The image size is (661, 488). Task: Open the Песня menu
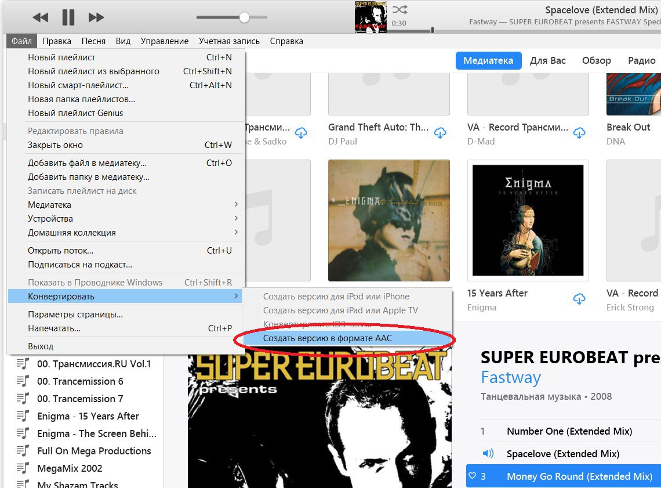[x=93, y=41]
